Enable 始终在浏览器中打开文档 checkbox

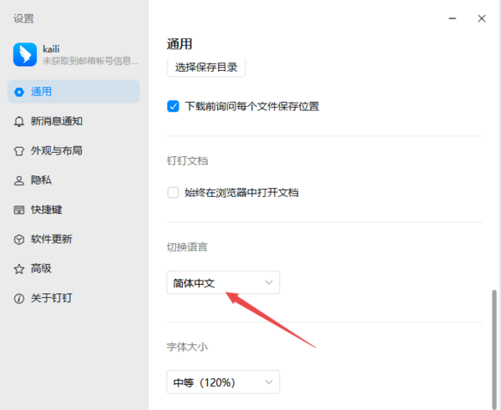click(x=174, y=193)
